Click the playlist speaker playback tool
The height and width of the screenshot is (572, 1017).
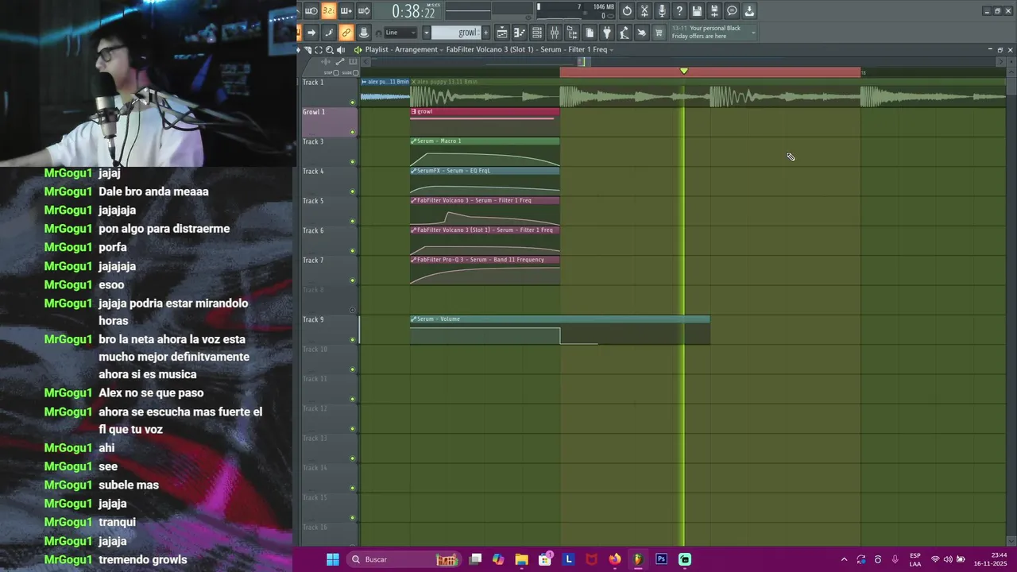(342, 50)
